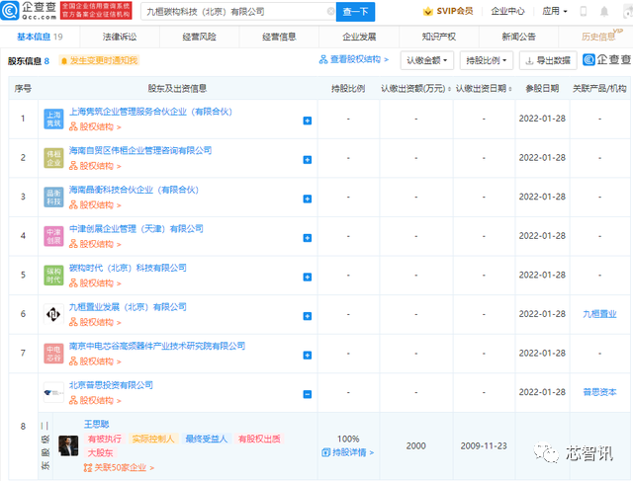
Task: Click the 九榅置业 company logo icon
Action: coord(53,314)
